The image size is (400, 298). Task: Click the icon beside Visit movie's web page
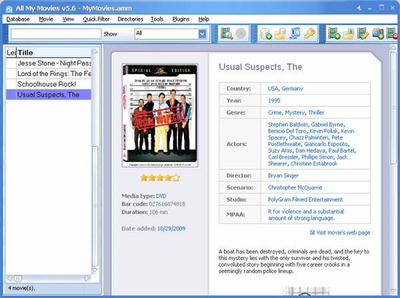(312, 233)
